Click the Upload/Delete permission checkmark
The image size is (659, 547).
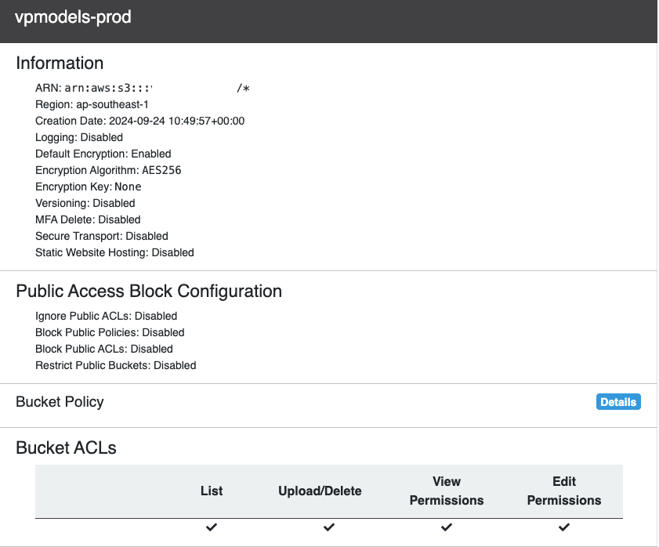329,527
